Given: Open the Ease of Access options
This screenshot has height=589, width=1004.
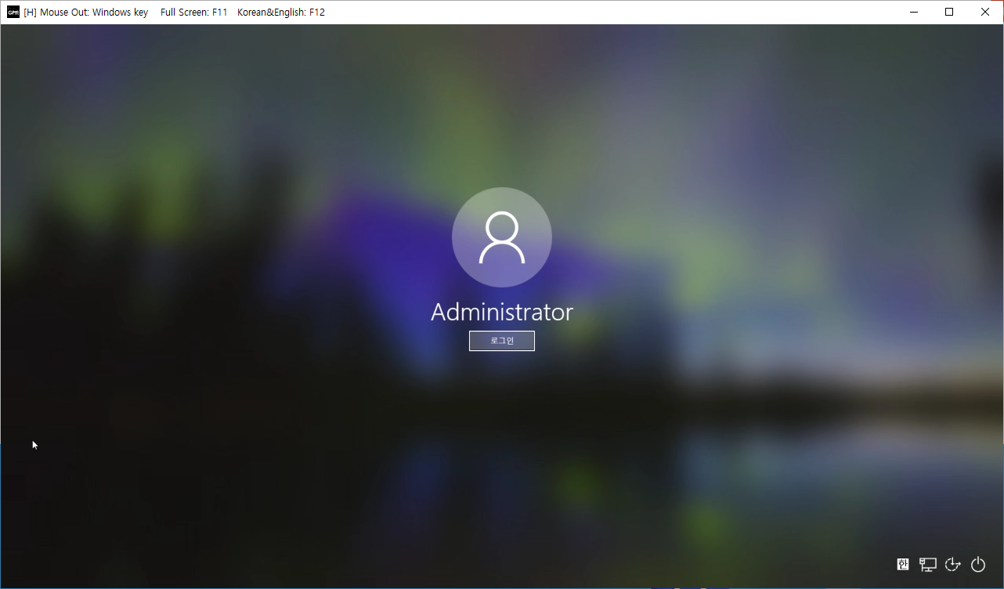Looking at the screenshot, I should point(953,564).
